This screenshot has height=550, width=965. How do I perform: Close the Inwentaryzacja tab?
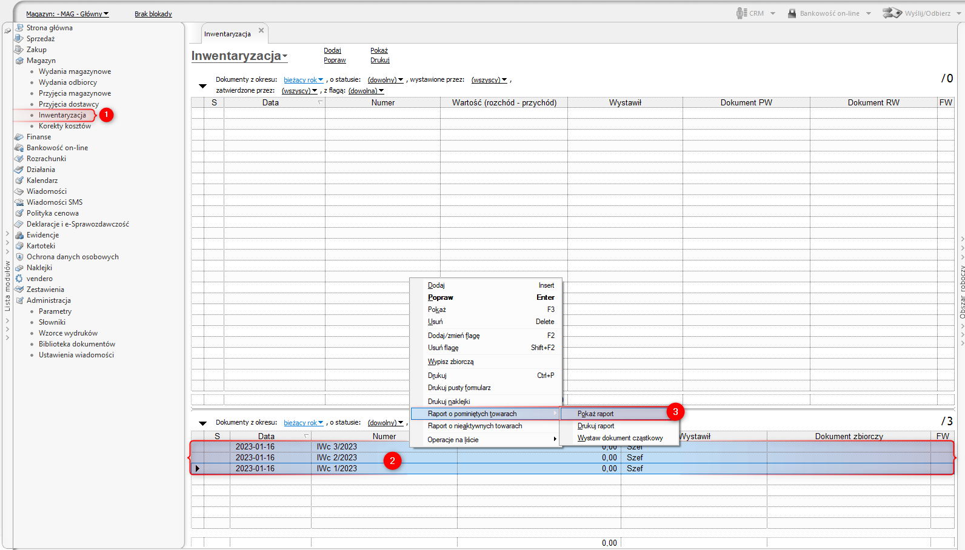(261, 30)
